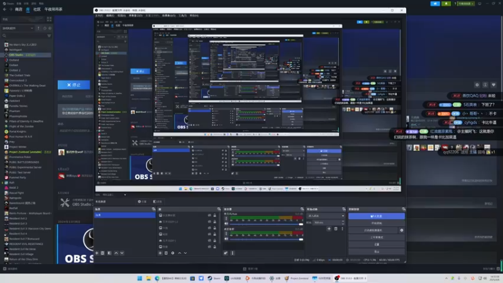
Task: Remove transition with Scene Transitions trash icon
Action: coord(336,229)
